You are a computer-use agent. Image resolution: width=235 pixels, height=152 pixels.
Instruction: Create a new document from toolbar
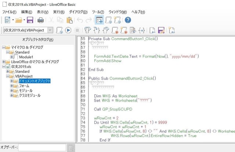coord(7,20)
